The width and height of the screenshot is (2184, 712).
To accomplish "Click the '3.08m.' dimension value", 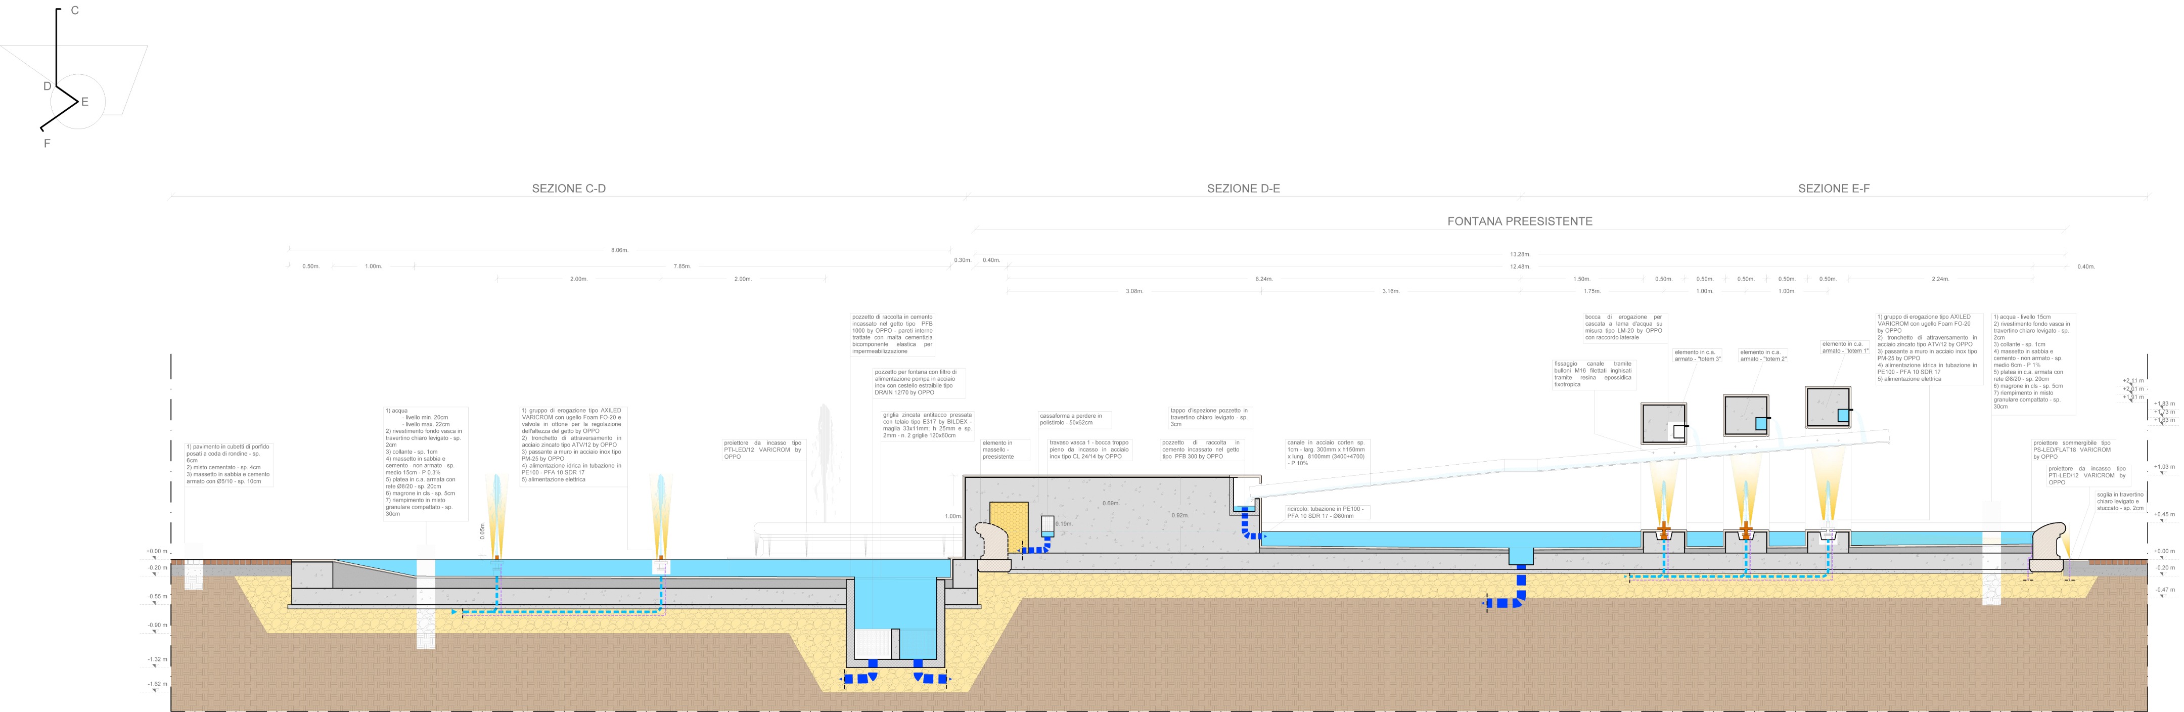I will click(1133, 291).
